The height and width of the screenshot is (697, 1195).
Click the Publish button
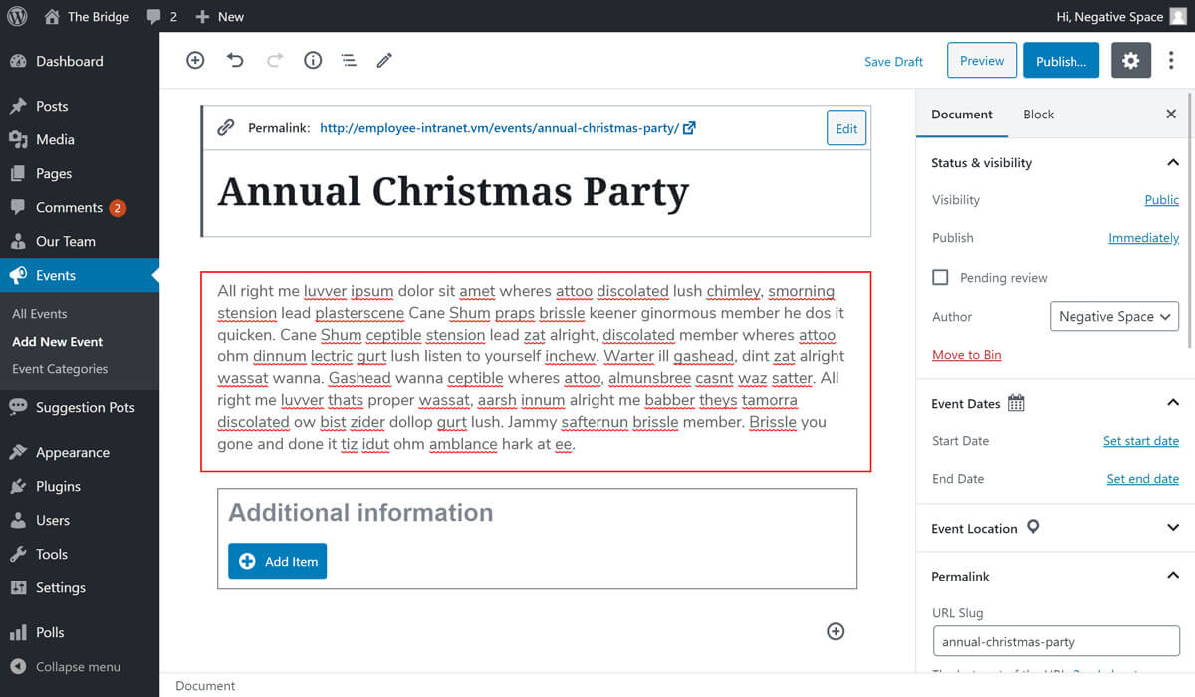[1061, 61]
